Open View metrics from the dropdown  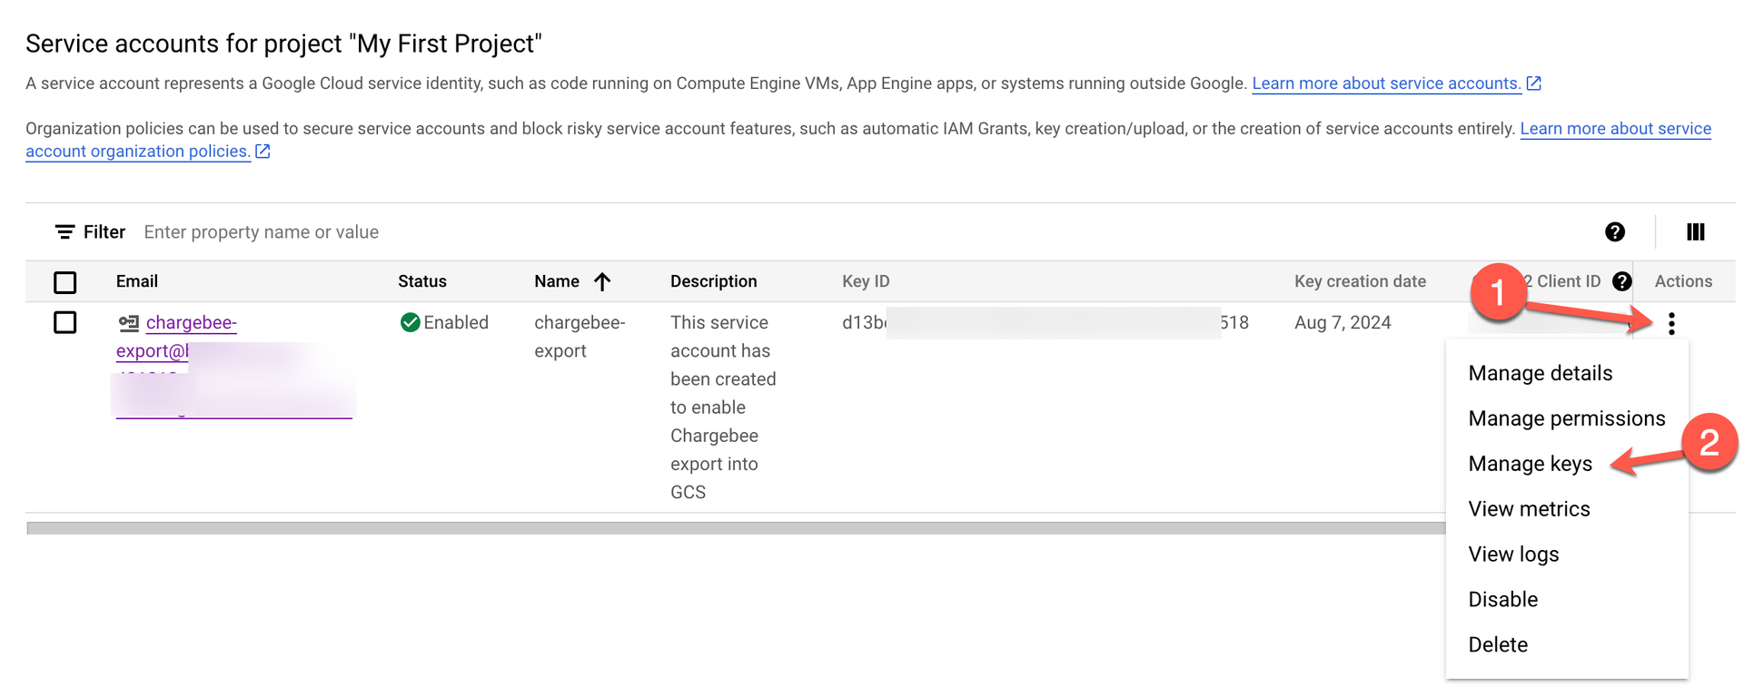coord(1529,509)
